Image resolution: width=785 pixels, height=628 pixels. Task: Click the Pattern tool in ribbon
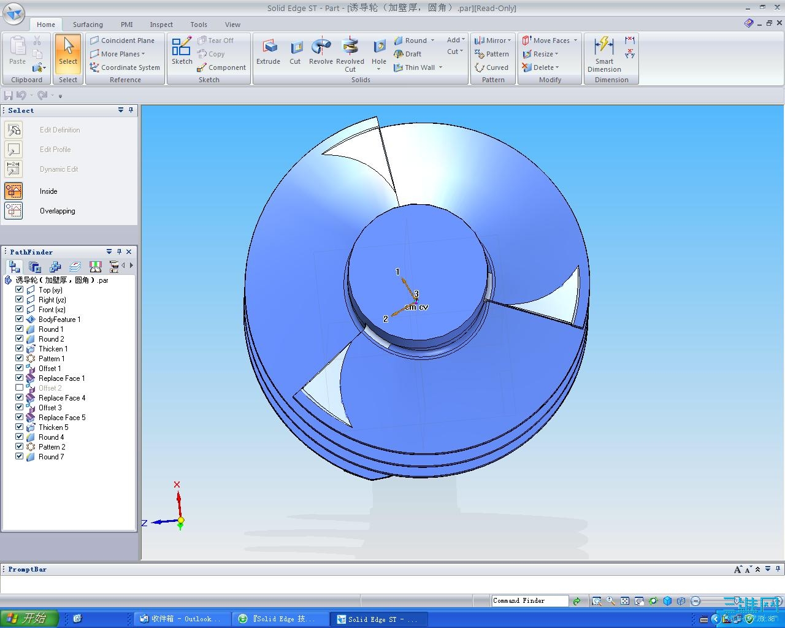pyautogui.click(x=492, y=54)
